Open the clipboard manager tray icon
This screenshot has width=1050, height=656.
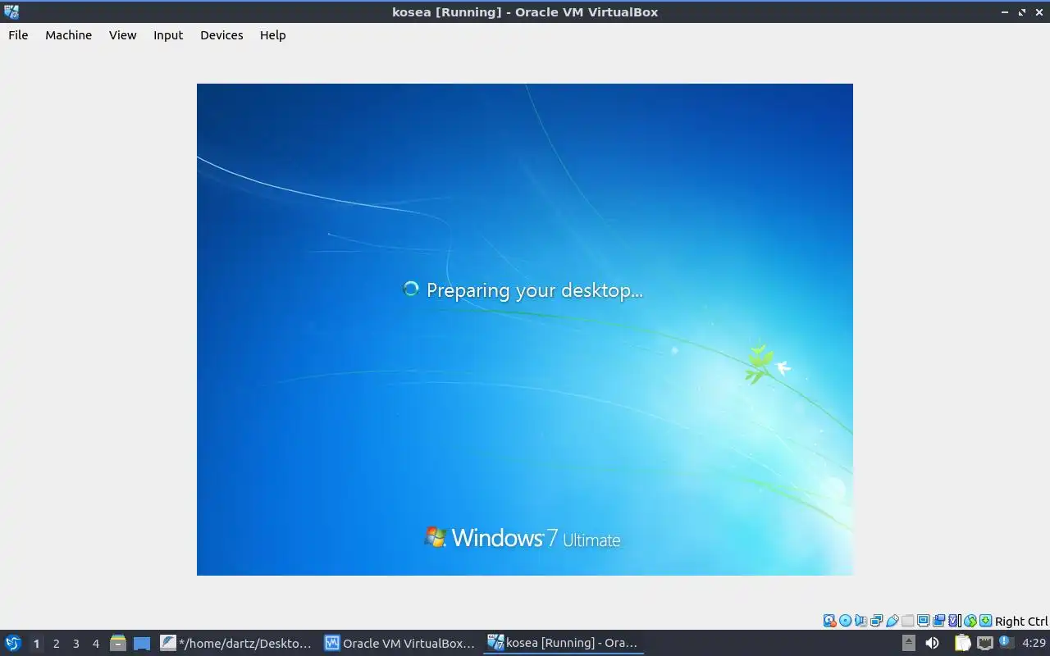pos(963,642)
